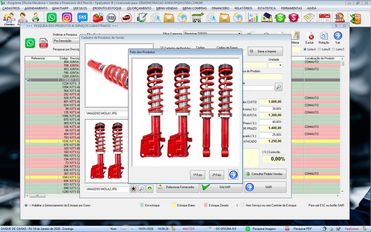Click the Instagram toolbar icon

coord(67,18)
